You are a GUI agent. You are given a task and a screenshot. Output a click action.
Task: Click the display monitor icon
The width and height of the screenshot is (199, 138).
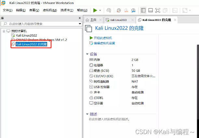(x=91, y=103)
